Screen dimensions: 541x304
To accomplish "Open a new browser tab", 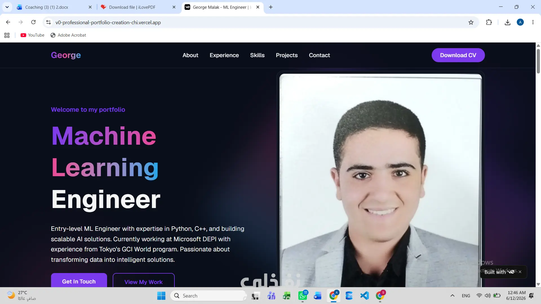I will [x=271, y=7].
